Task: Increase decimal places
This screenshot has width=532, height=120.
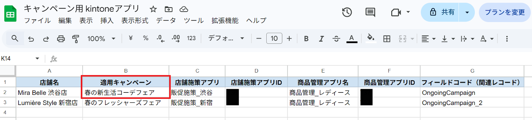Action: click(176, 38)
